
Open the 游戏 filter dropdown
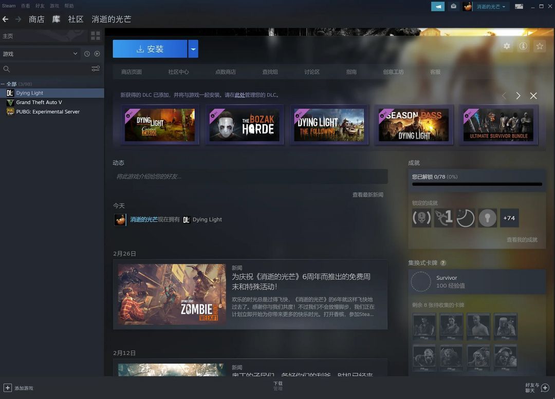[40, 54]
